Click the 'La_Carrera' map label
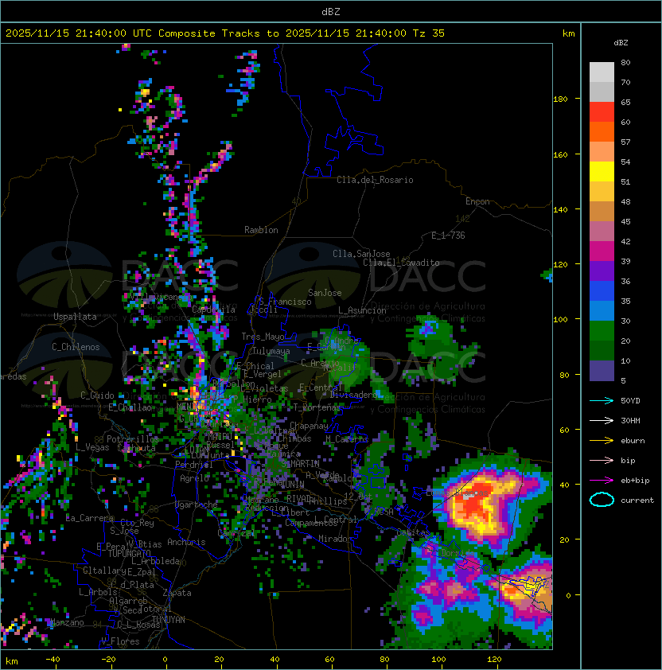 coord(90,518)
